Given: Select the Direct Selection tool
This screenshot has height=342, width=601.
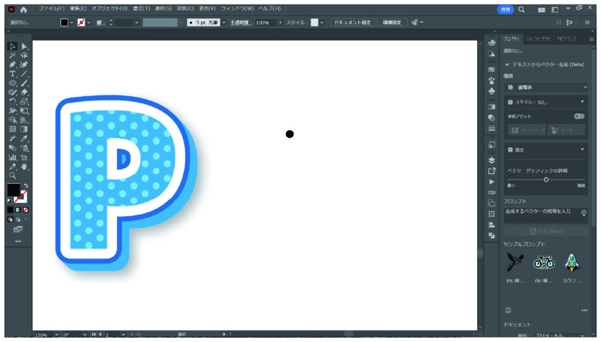Looking at the screenshot, I should [x=24, y=46].
